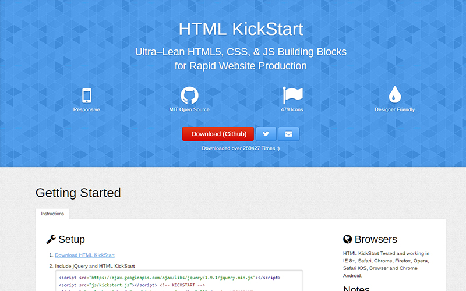
Task: Click 'Include jQuery and HTML KickStart' step
Action: (x=95, y=266)
